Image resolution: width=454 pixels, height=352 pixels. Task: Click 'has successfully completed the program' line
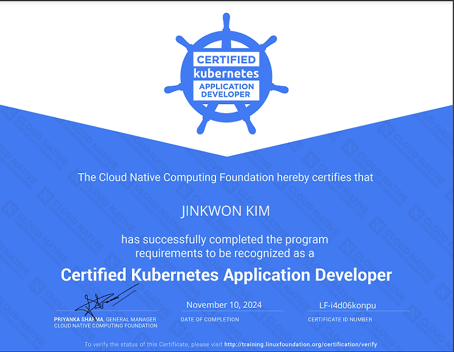(x=225, y=240)
